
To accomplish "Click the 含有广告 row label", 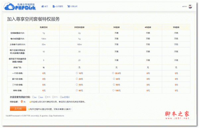I will coord(18,68).
